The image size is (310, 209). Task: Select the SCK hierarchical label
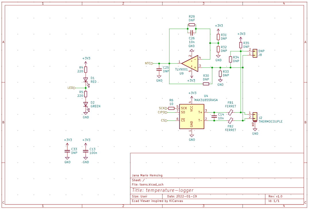tap(163, 108)
